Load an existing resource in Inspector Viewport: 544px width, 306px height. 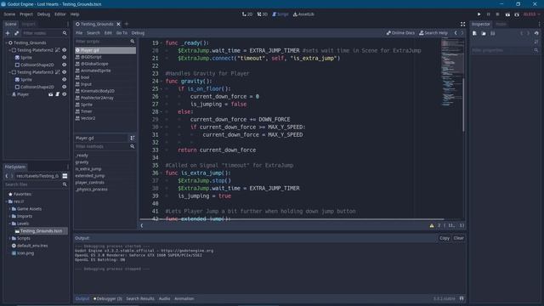click(484, 33)
